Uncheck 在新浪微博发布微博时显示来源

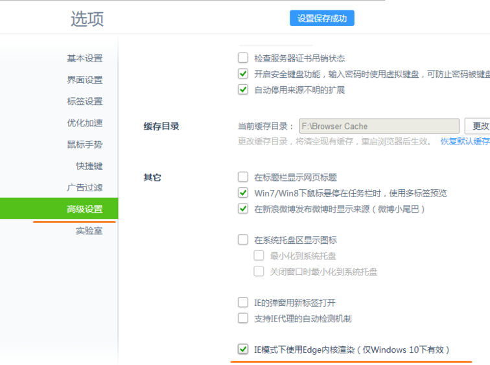[x=243, y=209]
